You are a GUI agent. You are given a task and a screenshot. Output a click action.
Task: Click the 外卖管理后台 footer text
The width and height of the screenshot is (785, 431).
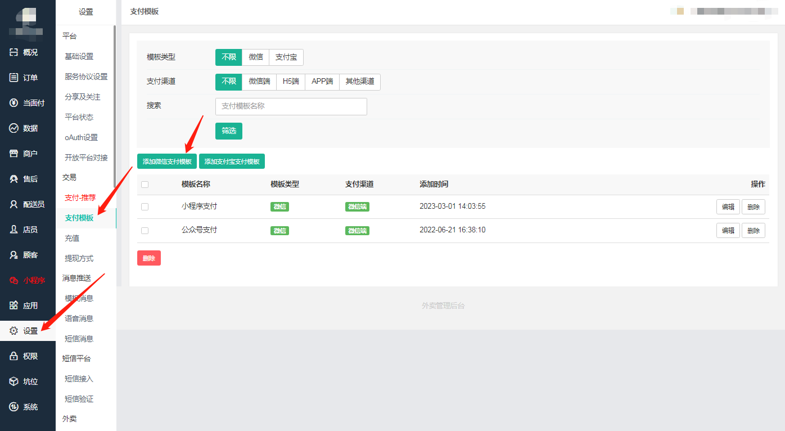coord(443,306)
